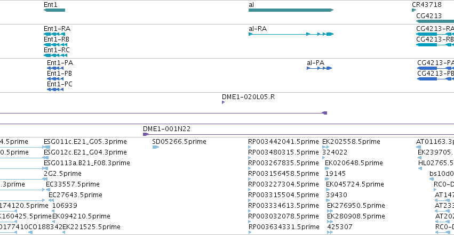Click the al-PA protein feature

(x=319, y=68)
